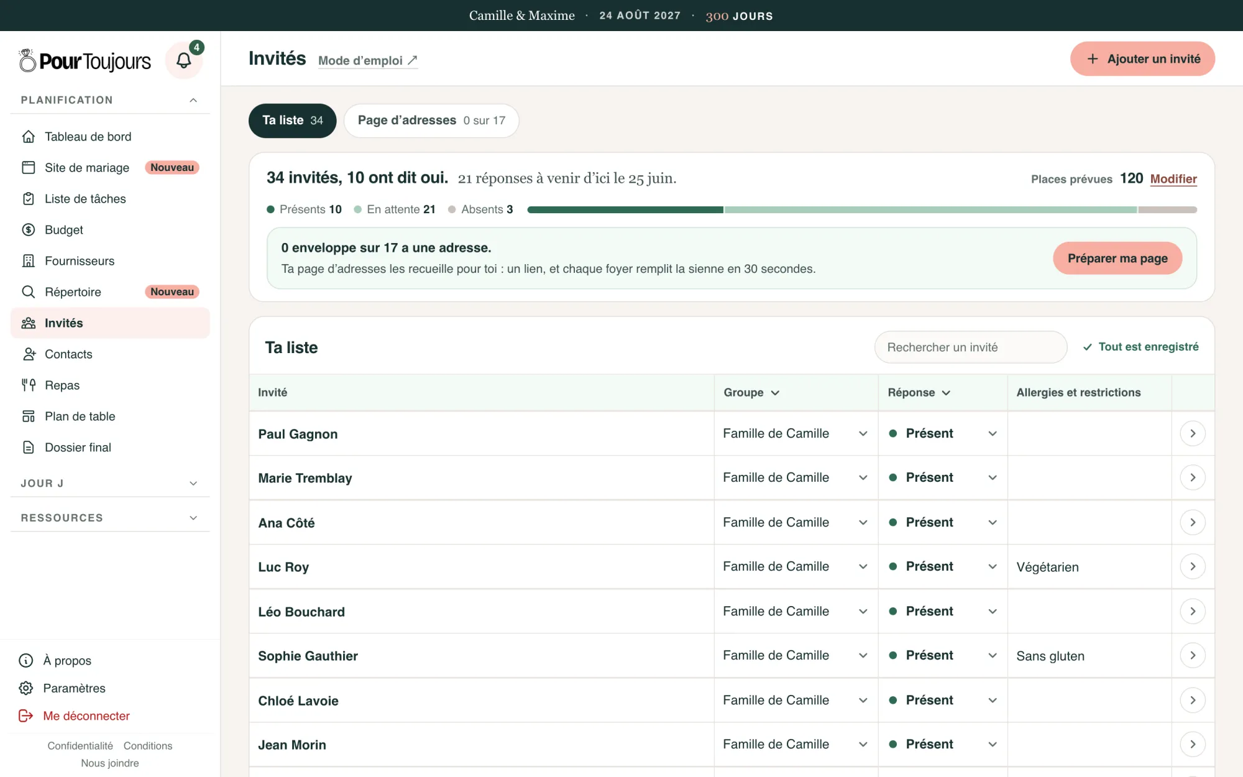Click the Liste de tâches clipboard icon

(29, 199)
